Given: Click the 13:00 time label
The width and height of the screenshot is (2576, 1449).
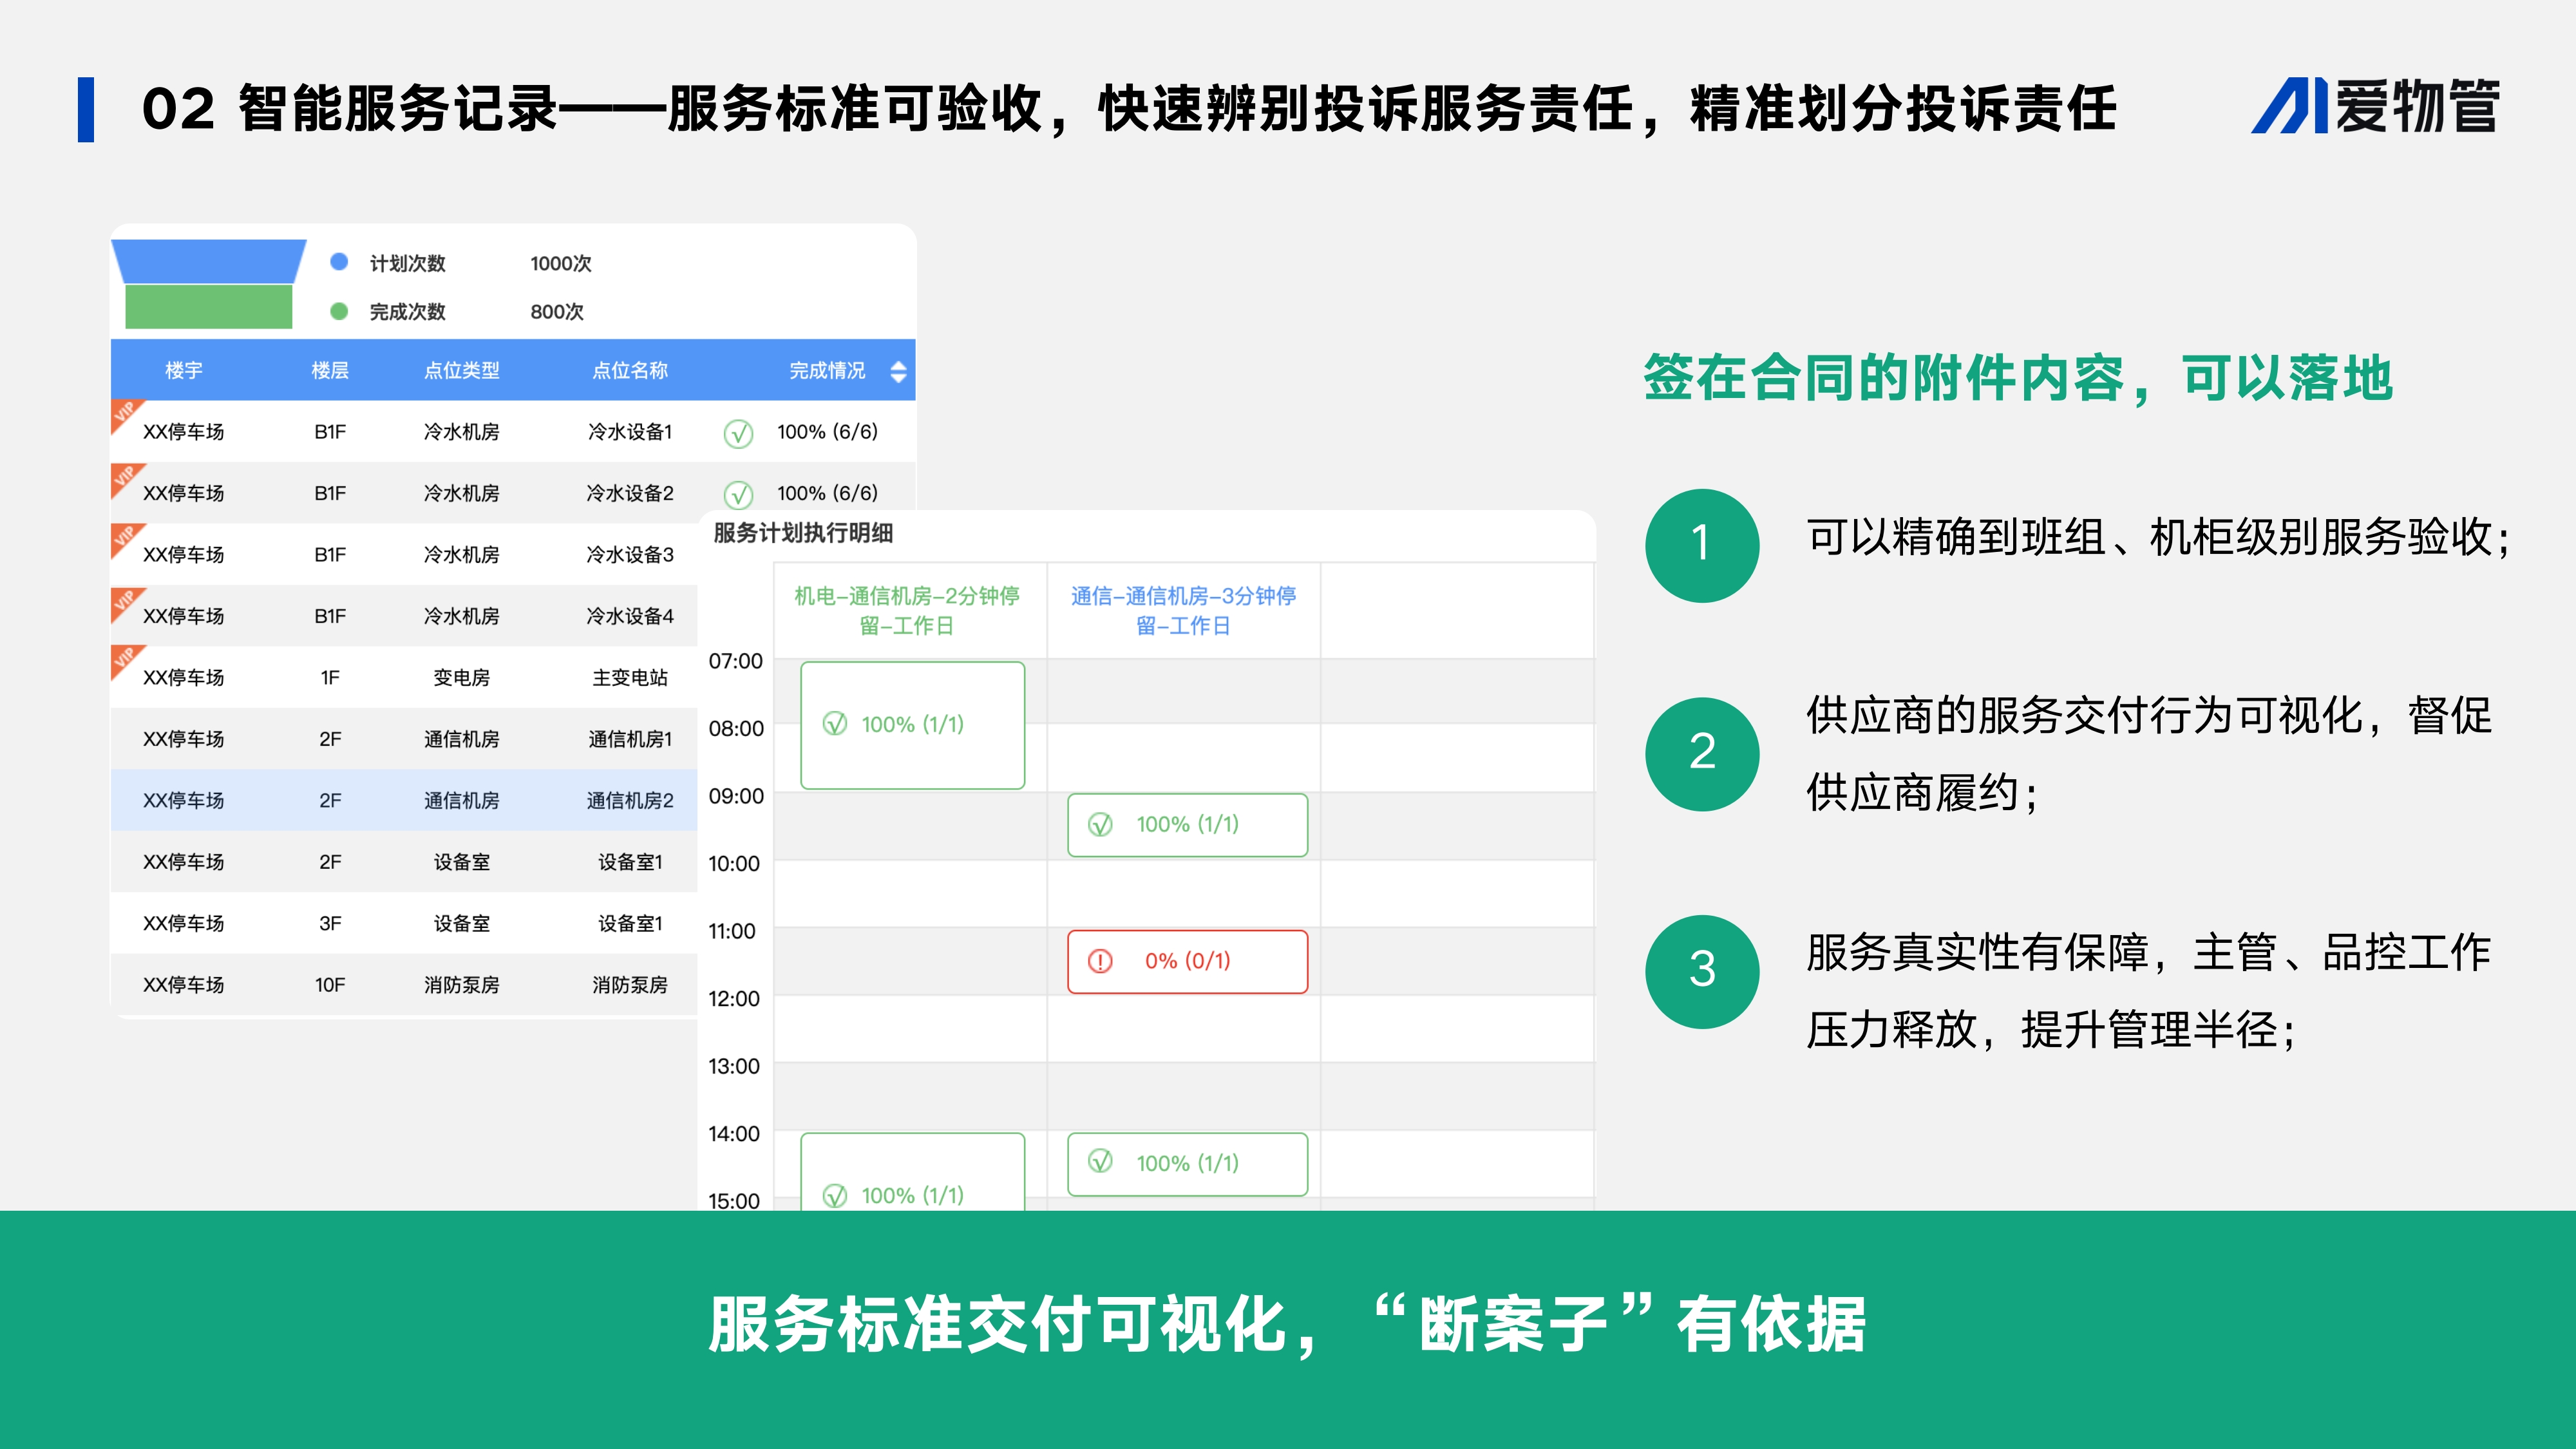Looking at the screenshot, I should pyautogui.click(x=734, y=1066).
